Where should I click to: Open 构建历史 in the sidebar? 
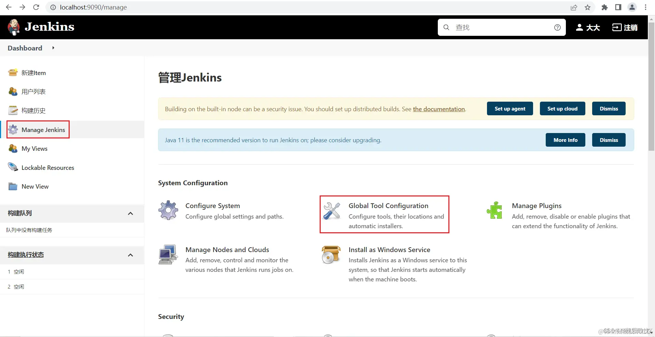pyautogui.click(x=33, y=111)
